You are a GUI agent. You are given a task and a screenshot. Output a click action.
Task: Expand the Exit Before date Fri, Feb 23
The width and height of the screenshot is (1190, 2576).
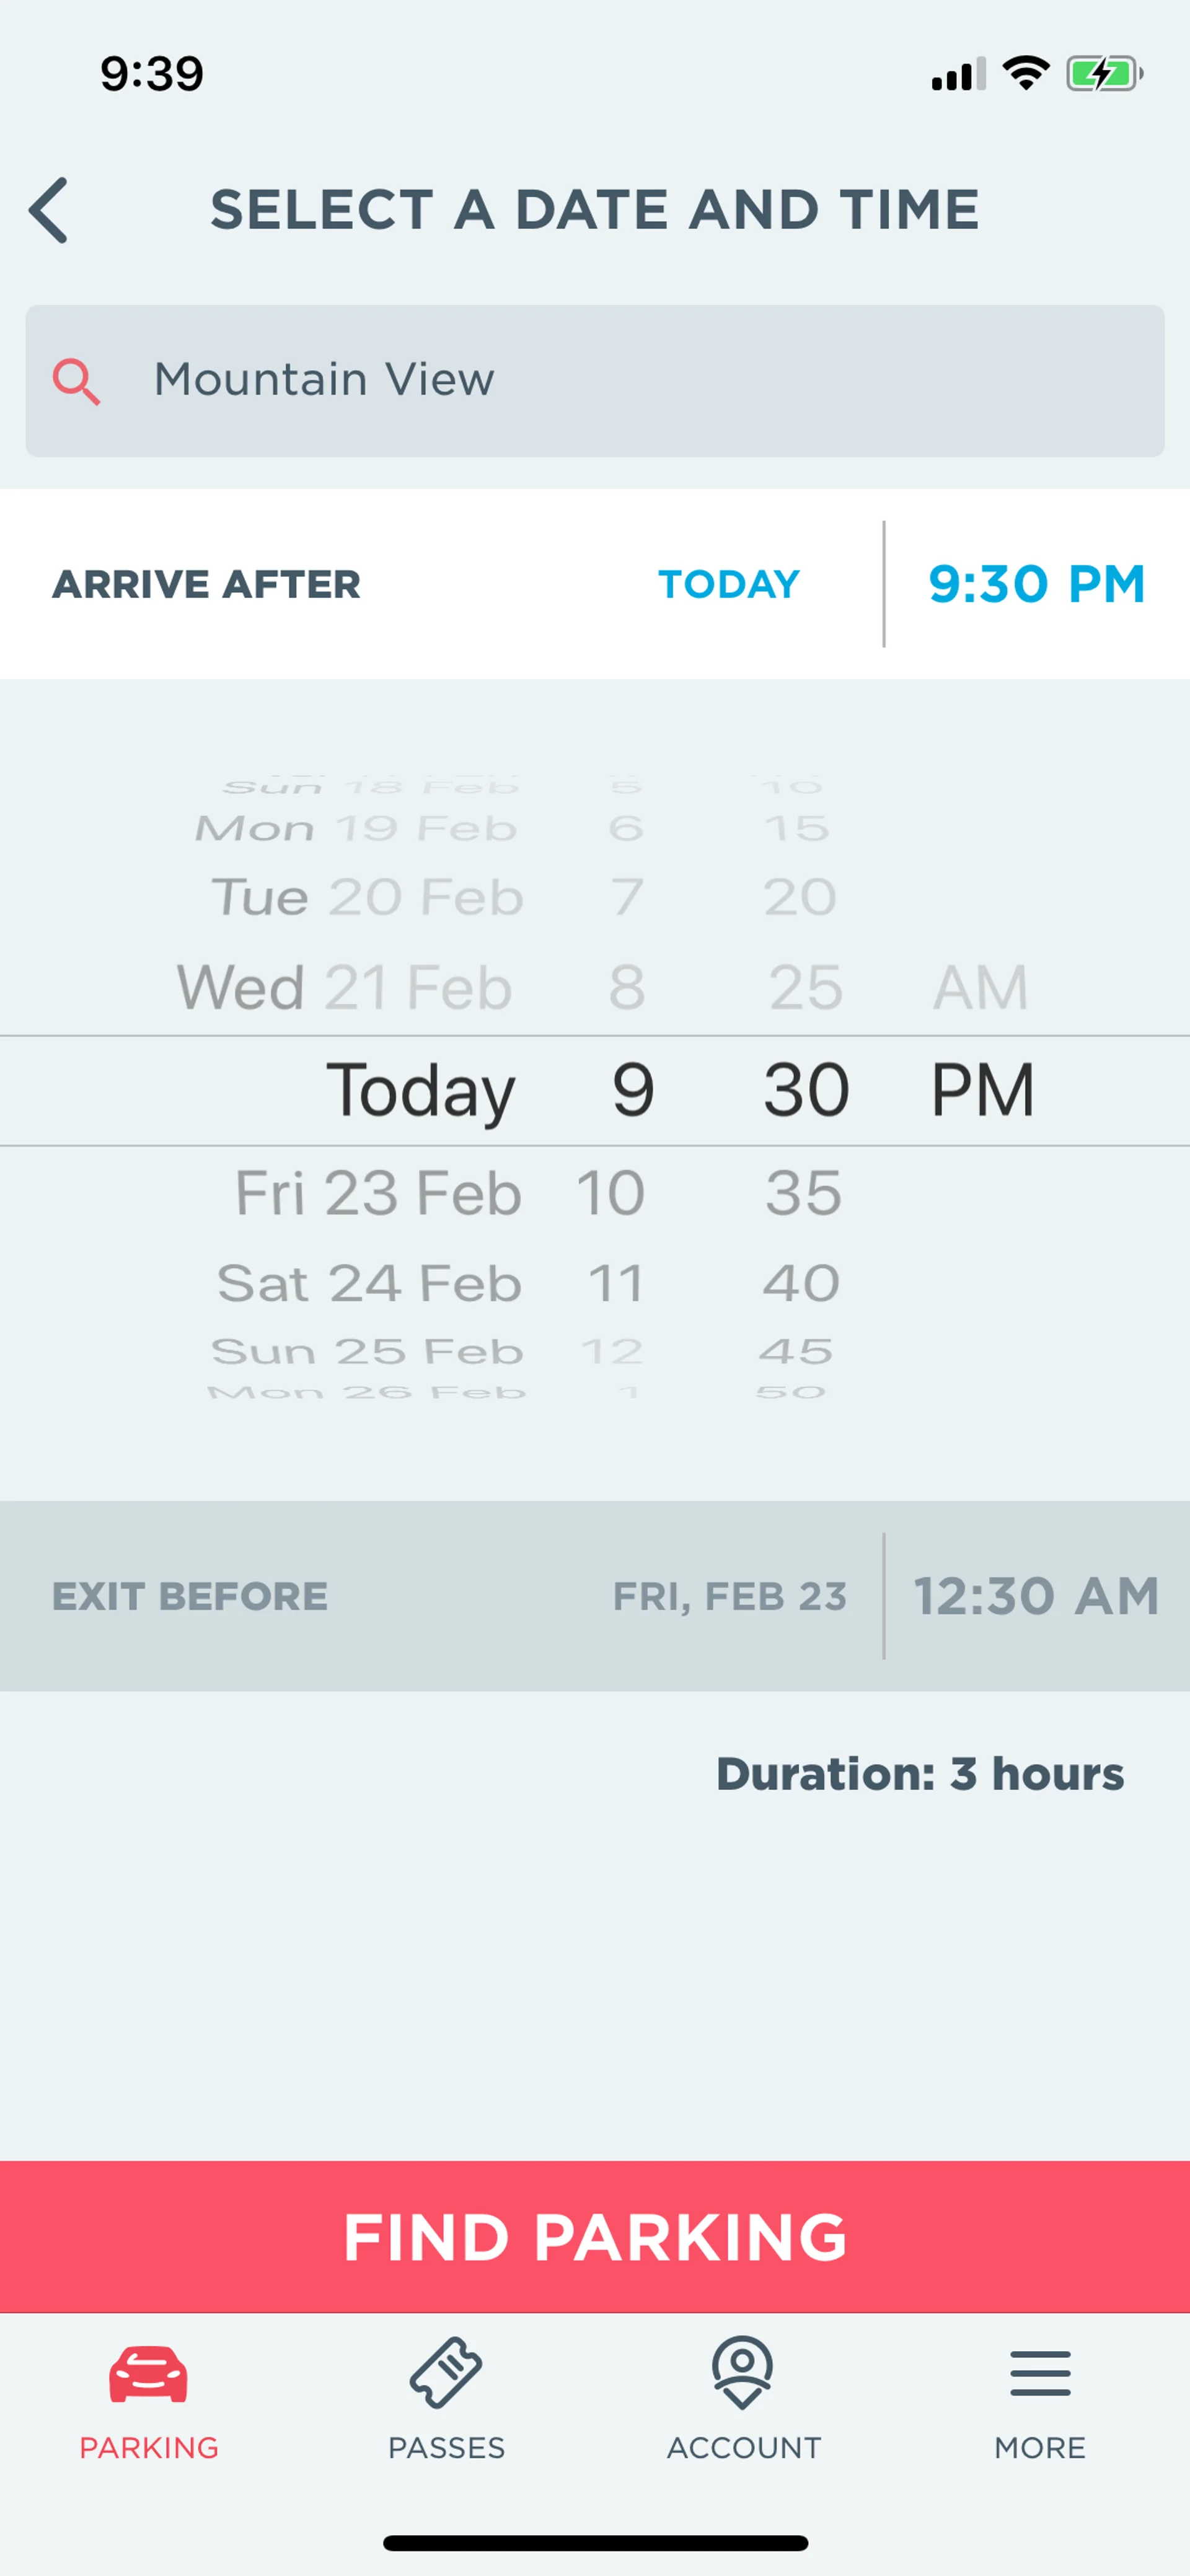click(x=729, y=1597)
